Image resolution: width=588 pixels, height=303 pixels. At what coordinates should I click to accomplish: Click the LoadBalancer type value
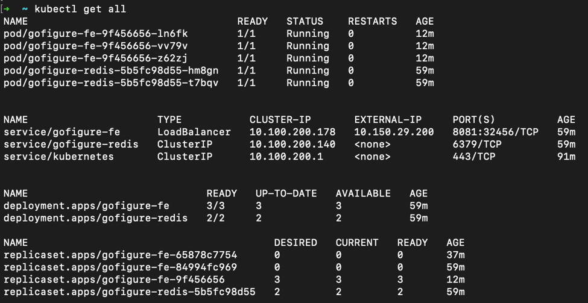(x=194, y=132)
